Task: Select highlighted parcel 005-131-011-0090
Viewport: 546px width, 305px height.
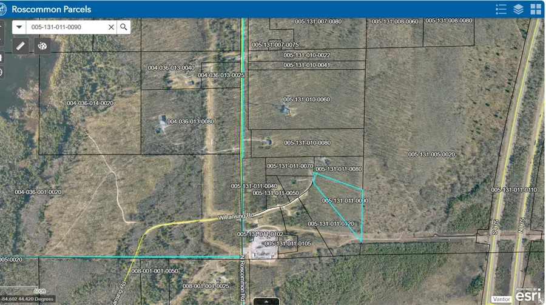Action: pyautogui.click(x=345, y=201)
